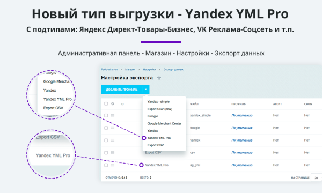Check the Yandex YML Pro row checkbox

106,165
